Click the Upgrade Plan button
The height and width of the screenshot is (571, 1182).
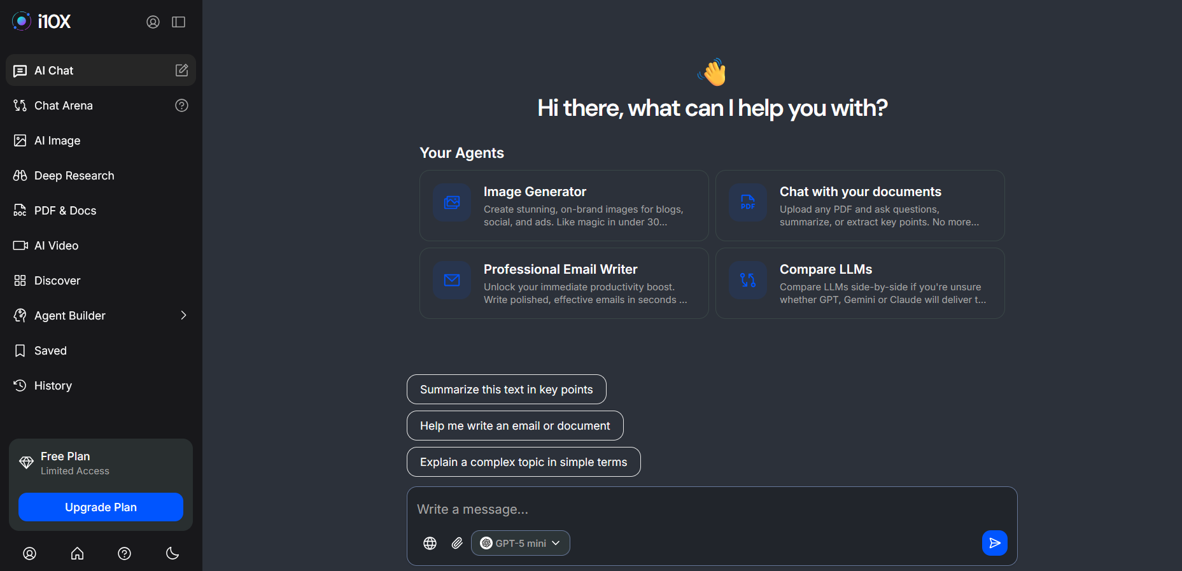(x=101, y=507)
